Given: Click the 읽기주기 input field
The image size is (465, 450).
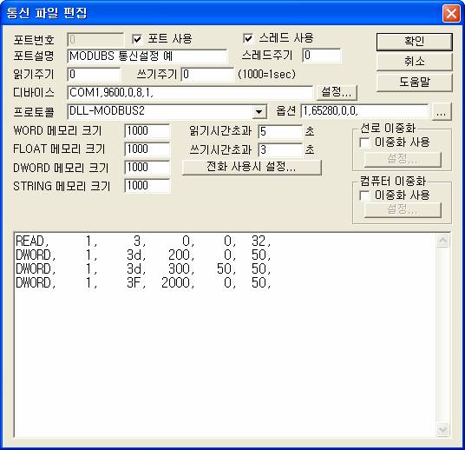Looking at the screenshot, I should point(94,74).
